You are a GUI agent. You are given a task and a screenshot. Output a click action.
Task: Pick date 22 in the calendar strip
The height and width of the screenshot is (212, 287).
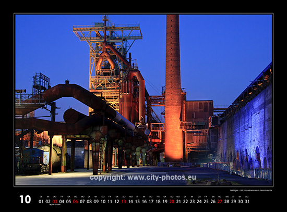click(x=185, y=202)
